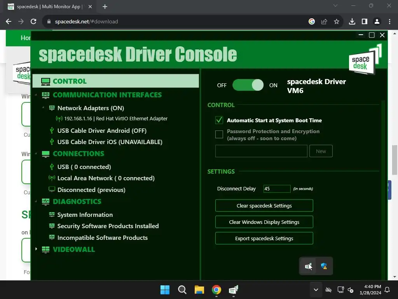The height and width of the screenshot is (299, 398).
Task: Click the spacedesk tray icon in overflow popup
Action: (308, 266)
